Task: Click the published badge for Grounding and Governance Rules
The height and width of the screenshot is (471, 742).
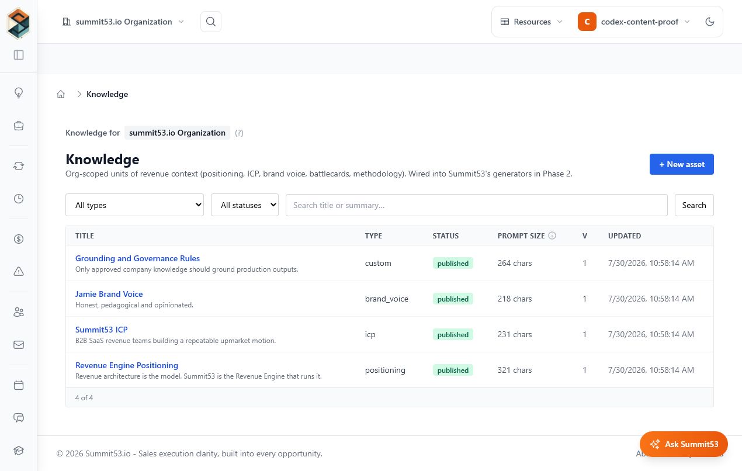Action: (x=453, y=263)
